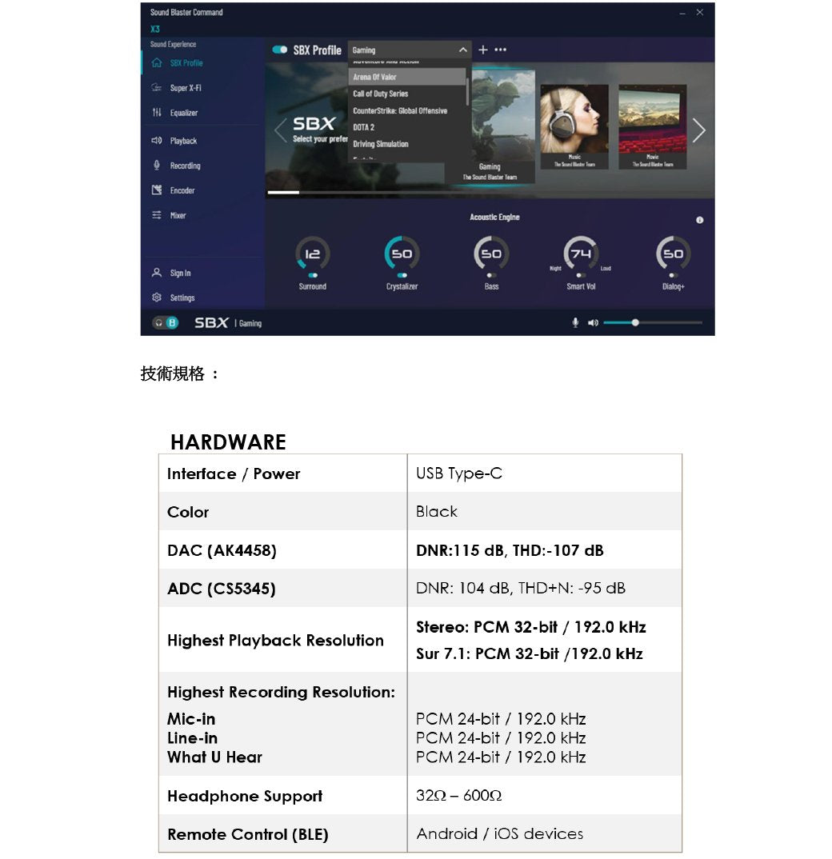Go to Playback settings

182,141
